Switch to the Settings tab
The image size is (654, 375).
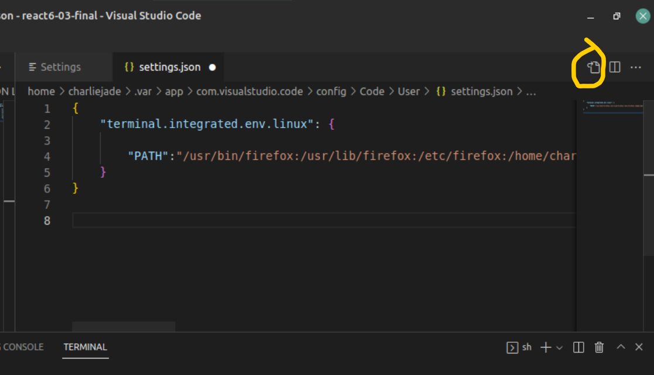pos(54,67)
